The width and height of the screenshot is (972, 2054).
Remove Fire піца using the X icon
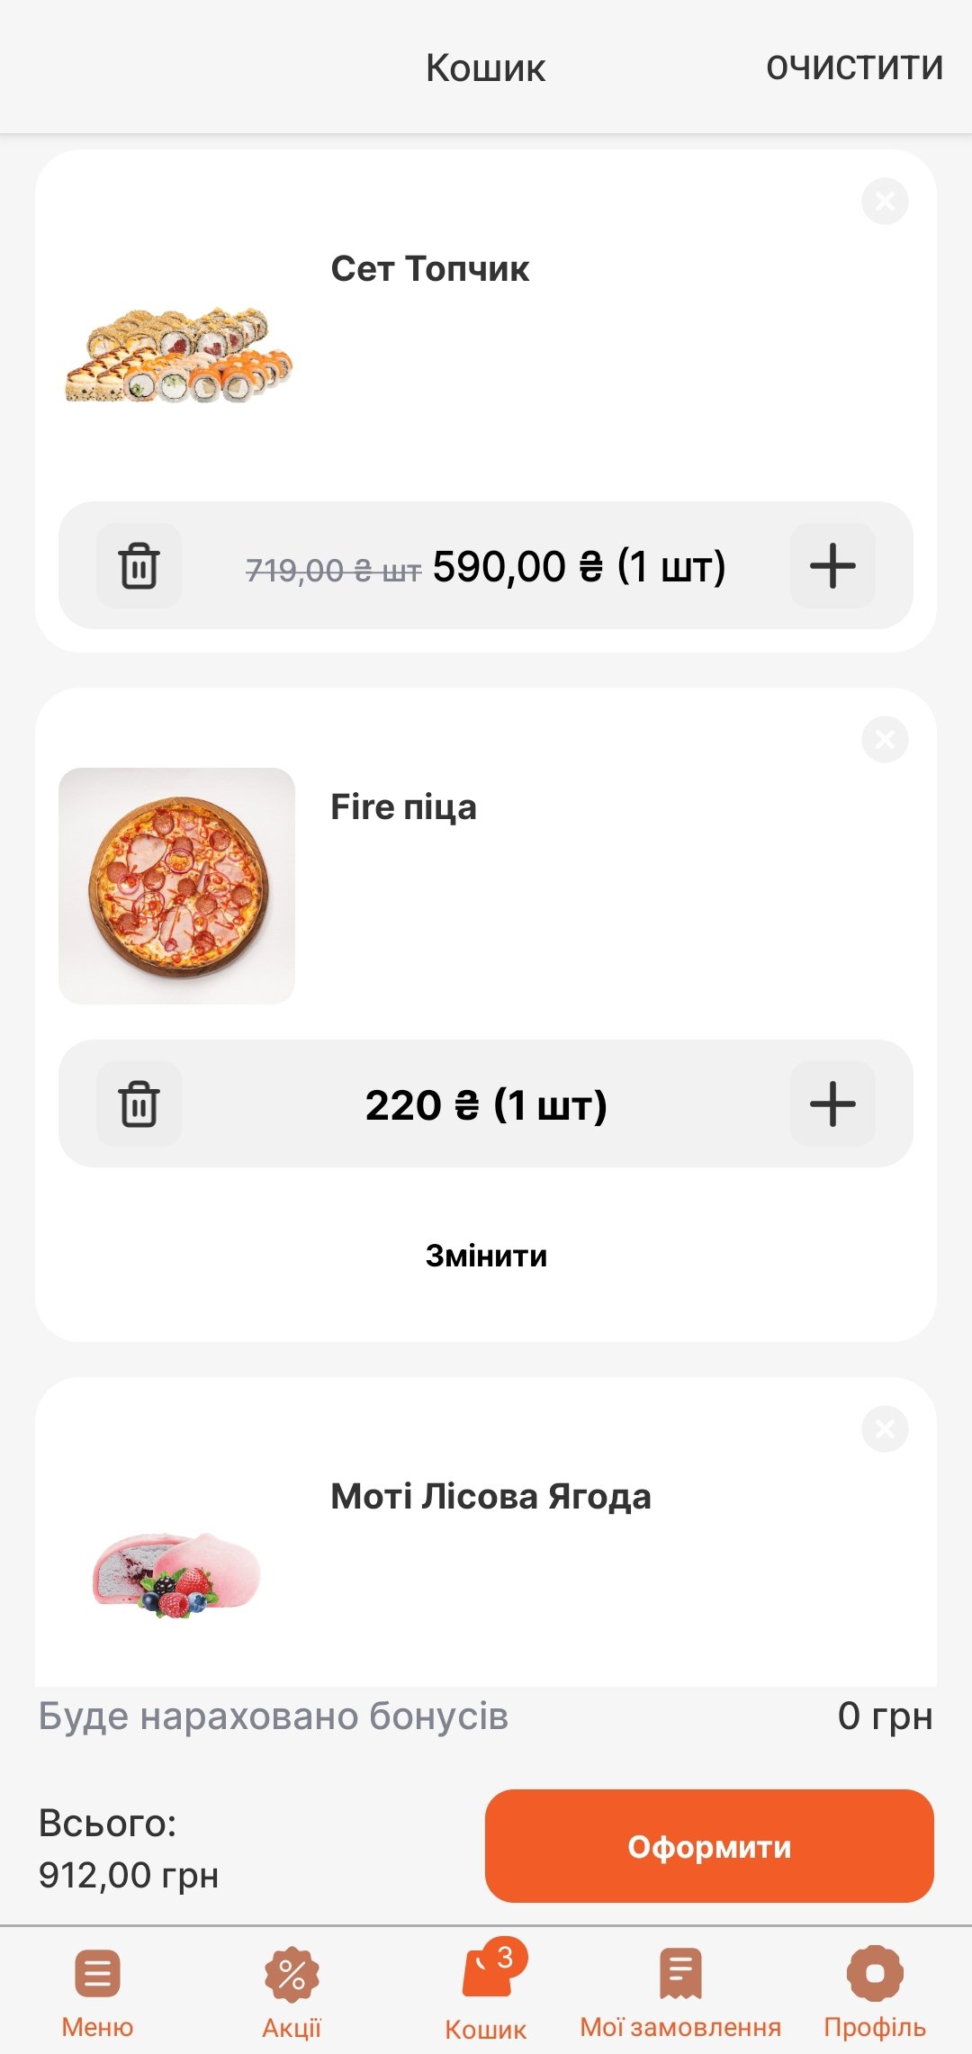coord(885,740)
